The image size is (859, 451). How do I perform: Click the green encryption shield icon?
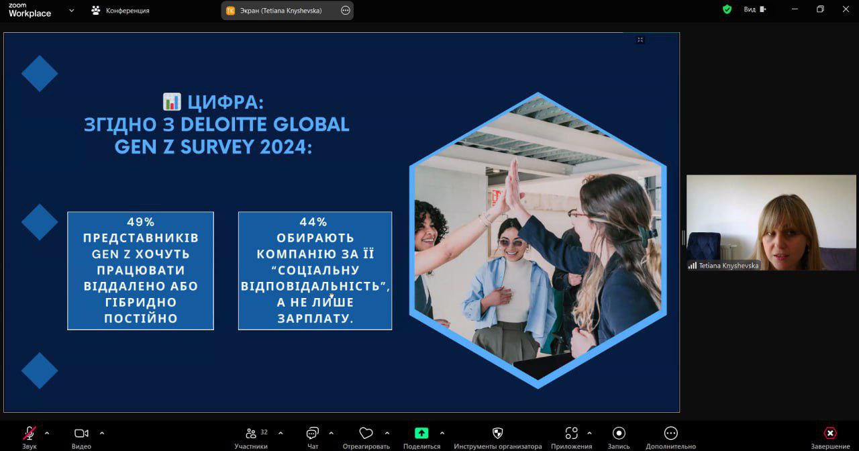(727, 9)
